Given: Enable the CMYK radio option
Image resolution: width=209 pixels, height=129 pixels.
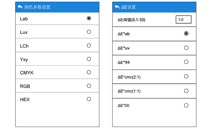Looking at the screenshot, I should [x=89, y=72].
